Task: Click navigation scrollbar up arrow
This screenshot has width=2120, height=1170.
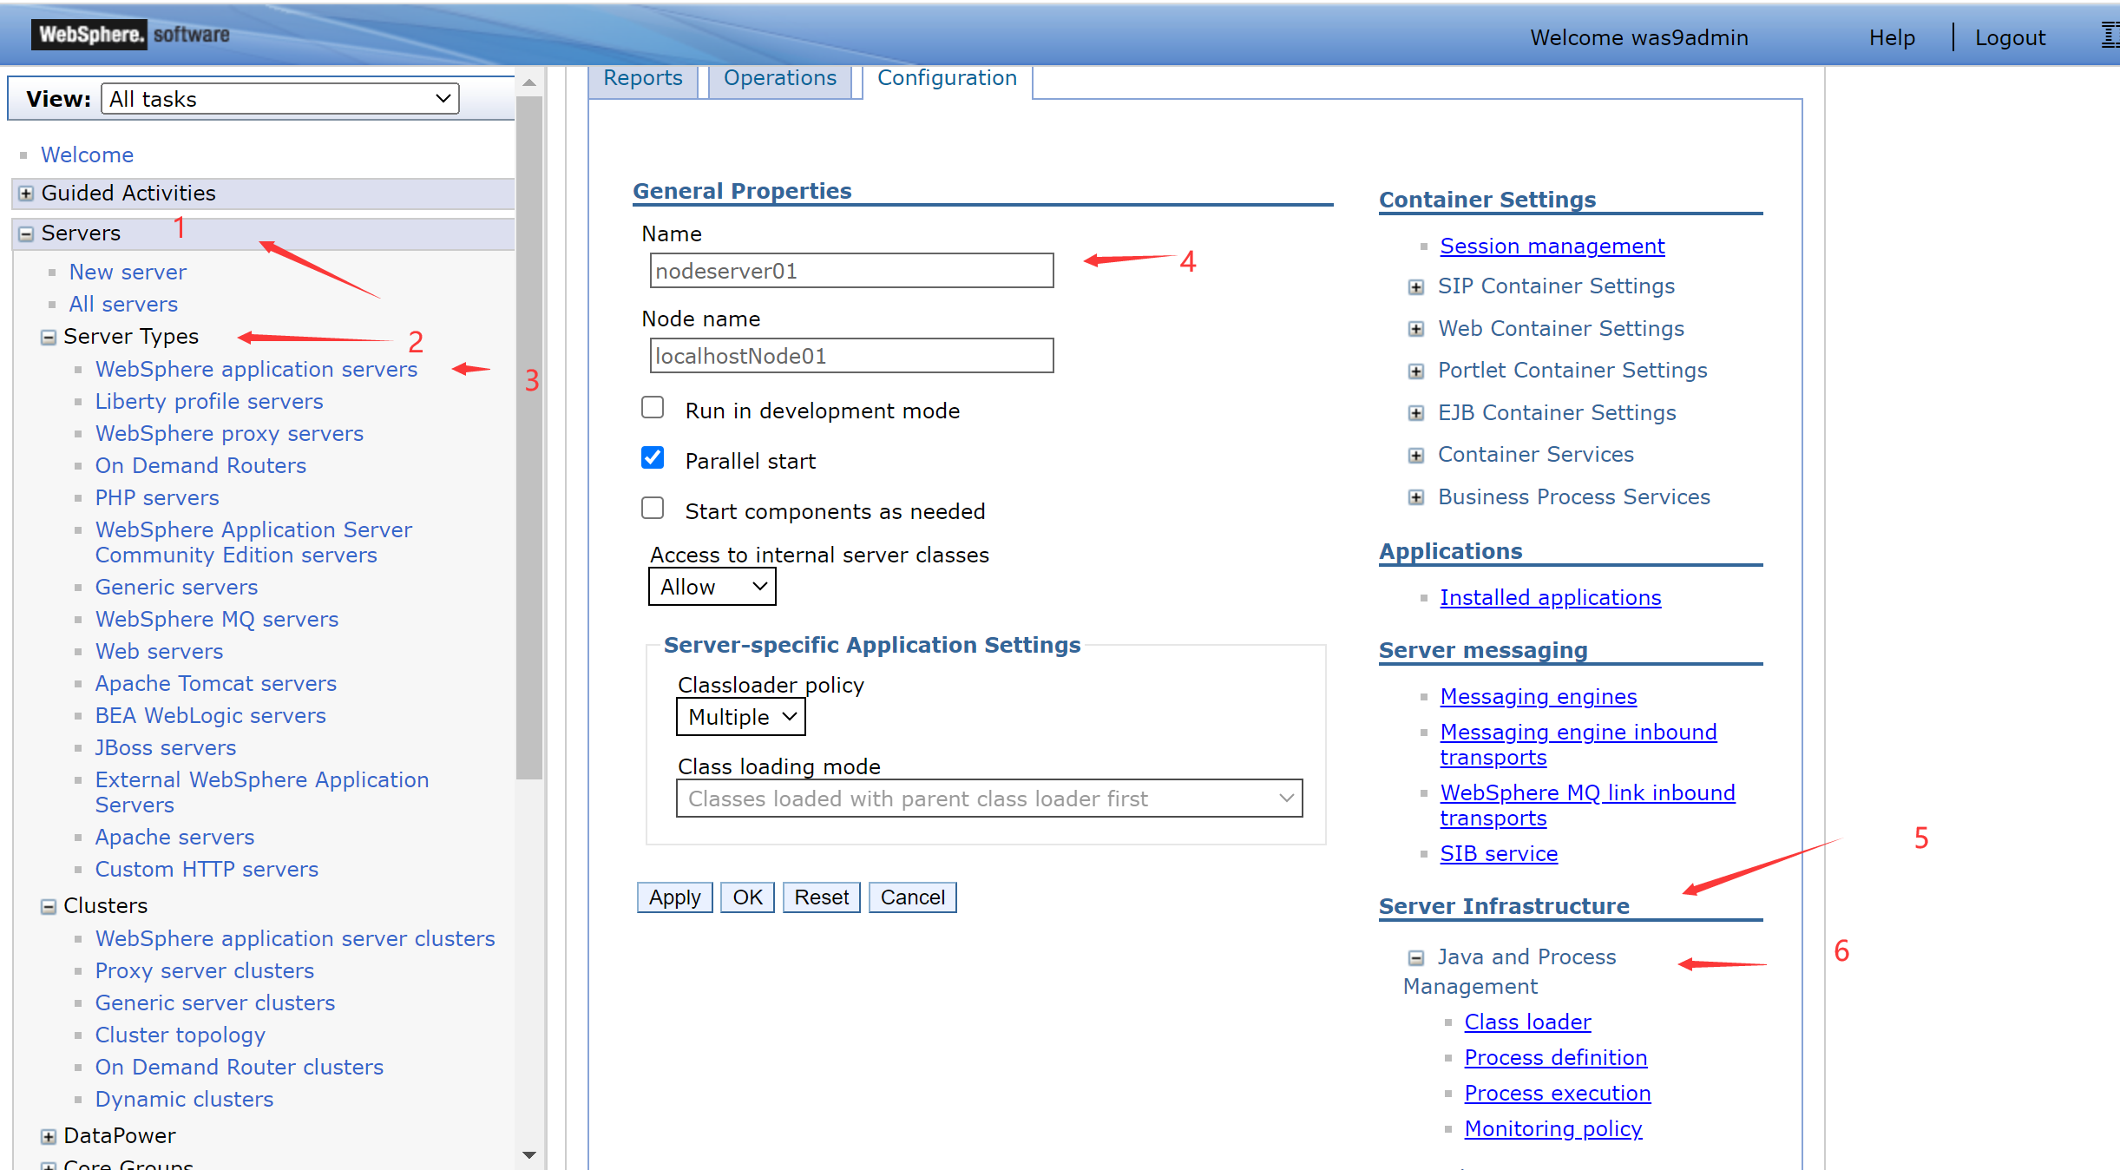Action: point(529,83)
